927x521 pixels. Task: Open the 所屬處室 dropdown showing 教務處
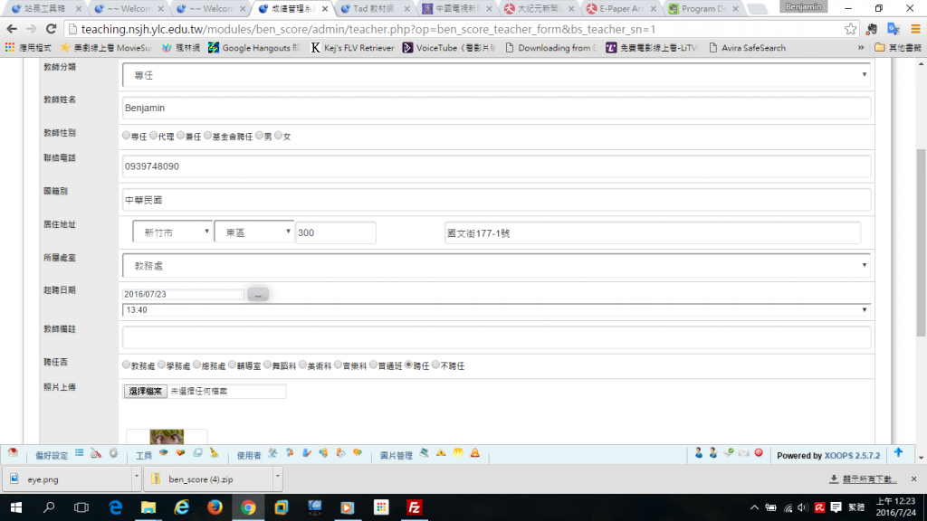click(496, 266)
